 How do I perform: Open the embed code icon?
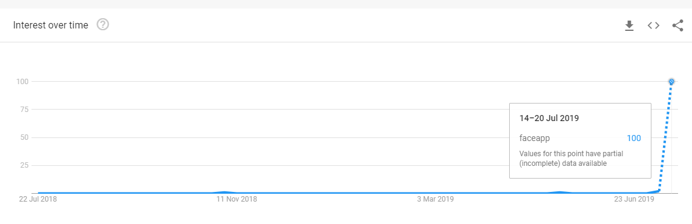[x=653, y=25]
